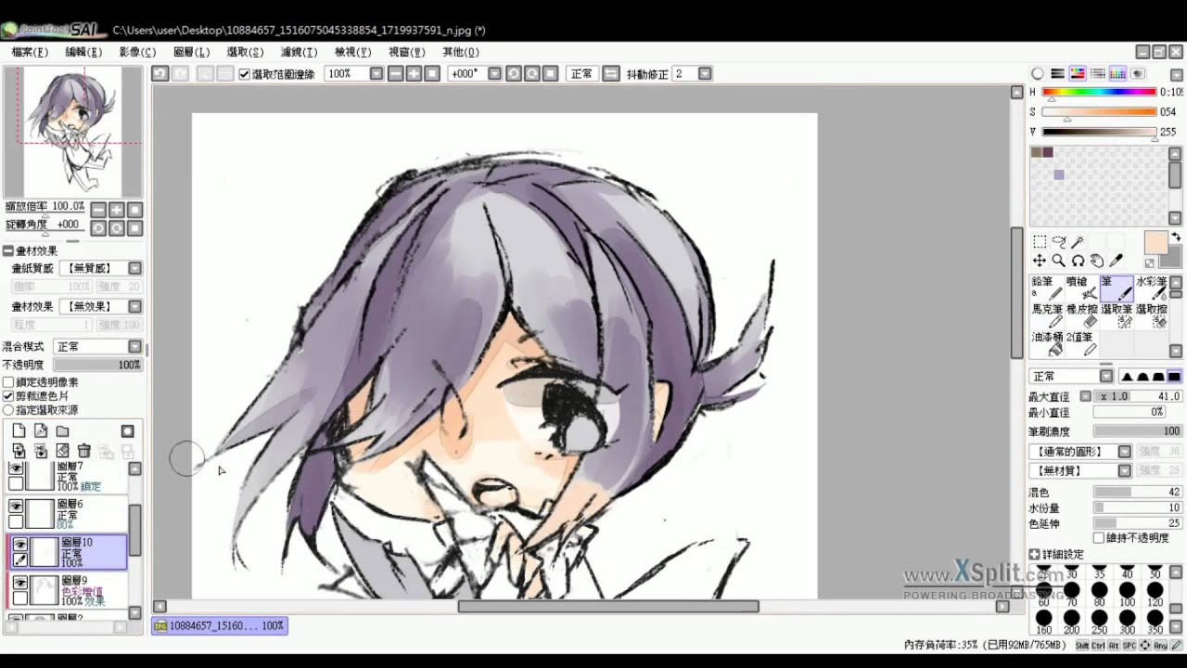Open the 畫紙質感 texture dropdown

coord(134,268)
